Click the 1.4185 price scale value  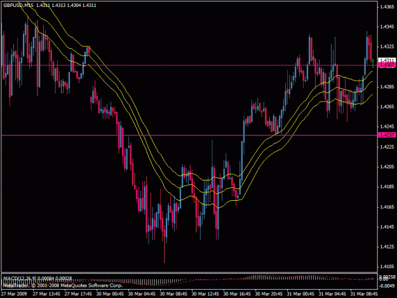tap(387, 187)
